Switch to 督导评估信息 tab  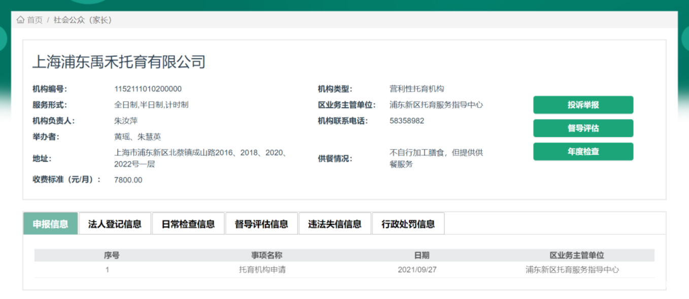tap(261, 224)
